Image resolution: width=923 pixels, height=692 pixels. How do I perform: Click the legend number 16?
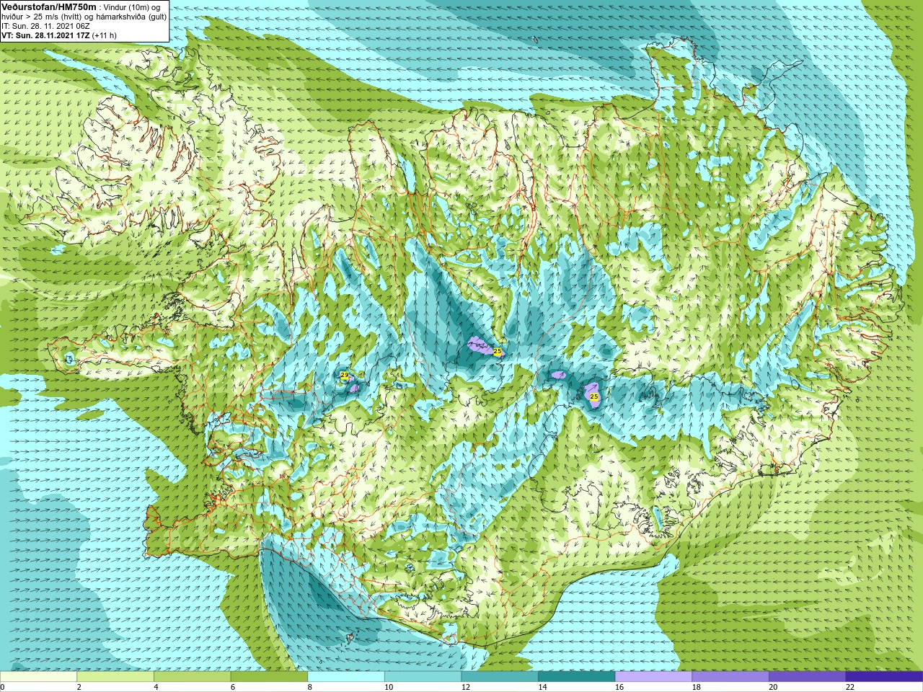click(619, 687)
